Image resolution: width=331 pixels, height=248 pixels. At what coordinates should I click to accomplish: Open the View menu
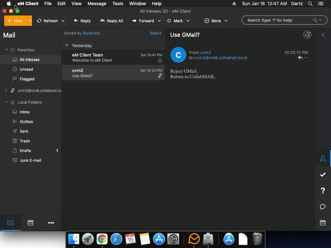(x=76, y=4)
